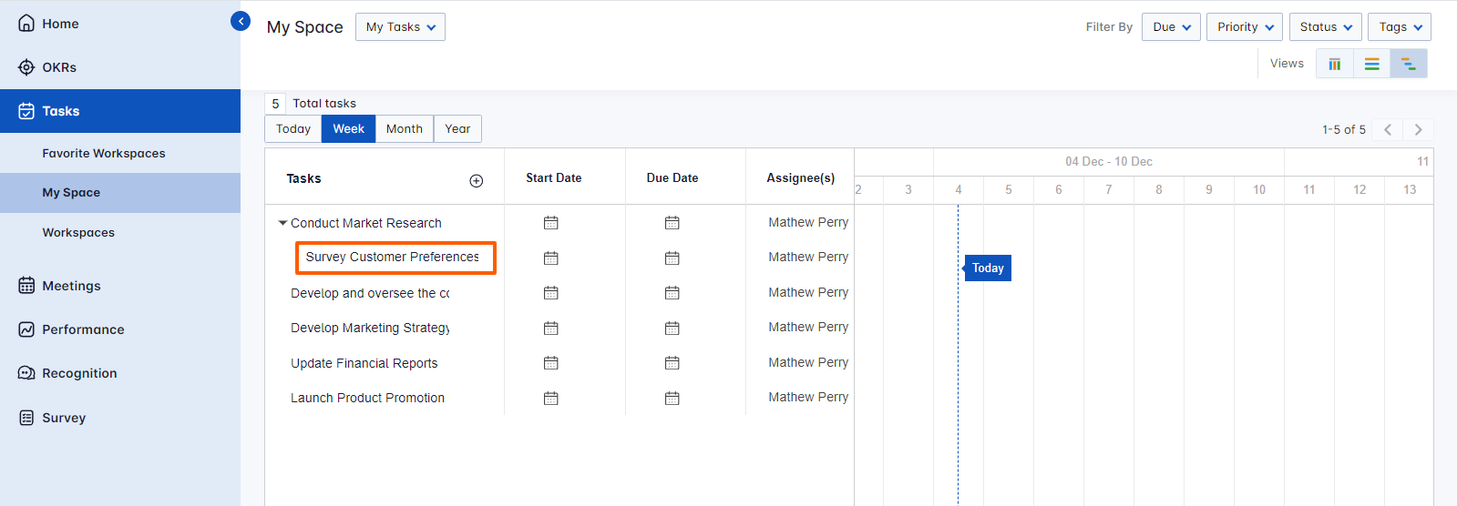Select the Gantt timeline view icon
Screen dimensions: 1457x506
pyautogui.click(x=1409, y=64)
